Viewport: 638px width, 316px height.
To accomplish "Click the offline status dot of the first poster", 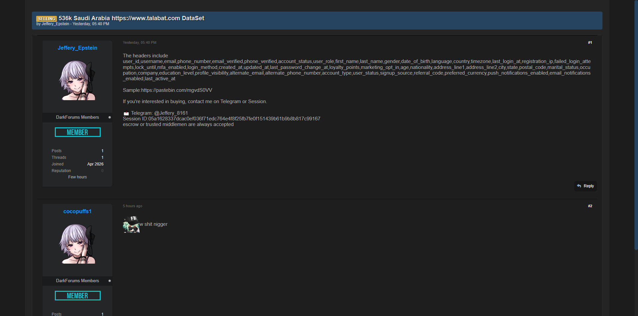I will (x=110, y=117).
